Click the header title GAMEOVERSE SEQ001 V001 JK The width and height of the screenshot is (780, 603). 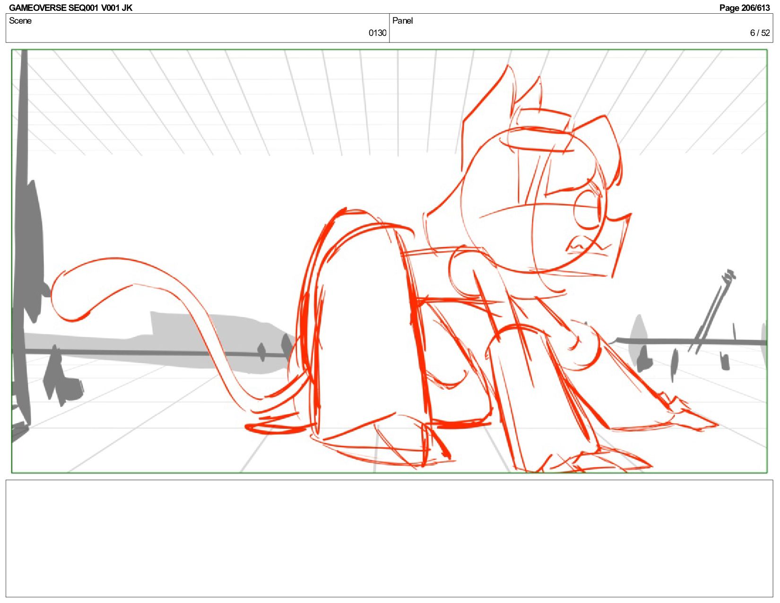click(70, 8)
